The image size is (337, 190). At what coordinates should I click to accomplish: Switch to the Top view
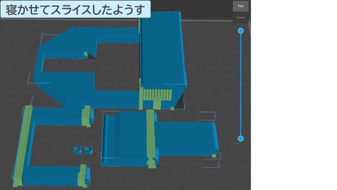pyautogui.click(x=241, y=6)
